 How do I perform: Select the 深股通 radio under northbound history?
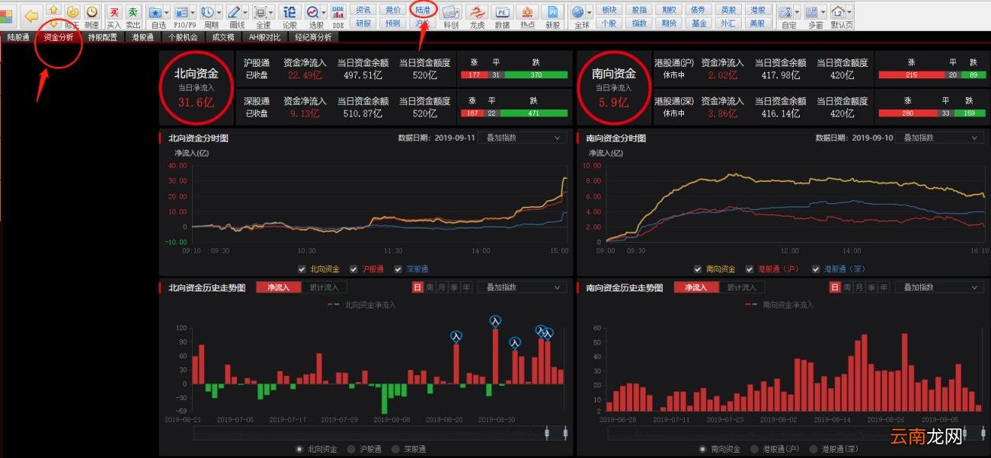click(395, 449)
